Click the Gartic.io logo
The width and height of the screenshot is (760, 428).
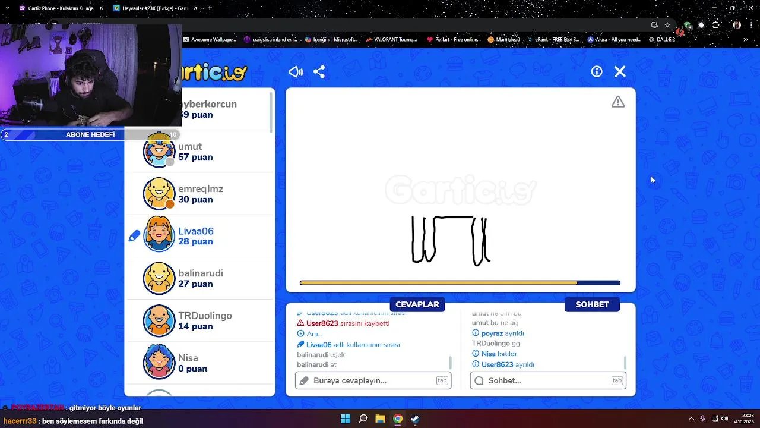tap(214, 72)
